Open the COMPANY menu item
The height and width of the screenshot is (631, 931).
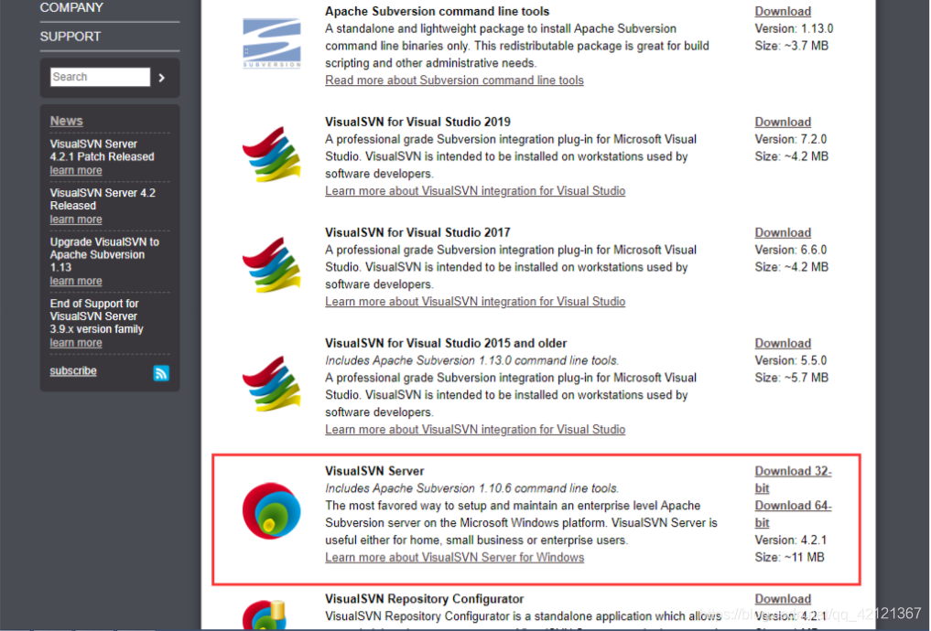click(71, 7)
